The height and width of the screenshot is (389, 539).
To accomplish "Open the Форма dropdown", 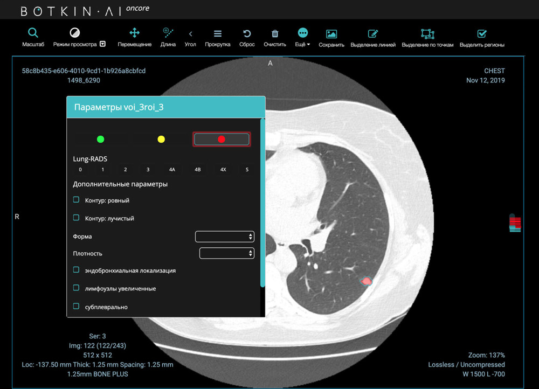I will coord(224,237).
